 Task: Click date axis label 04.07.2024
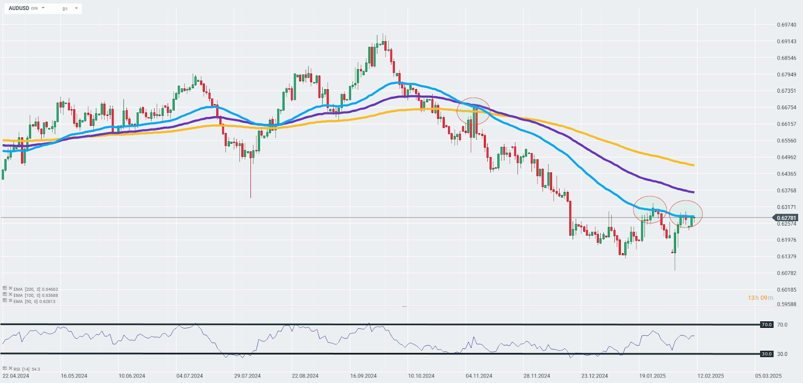coord(190,375)
